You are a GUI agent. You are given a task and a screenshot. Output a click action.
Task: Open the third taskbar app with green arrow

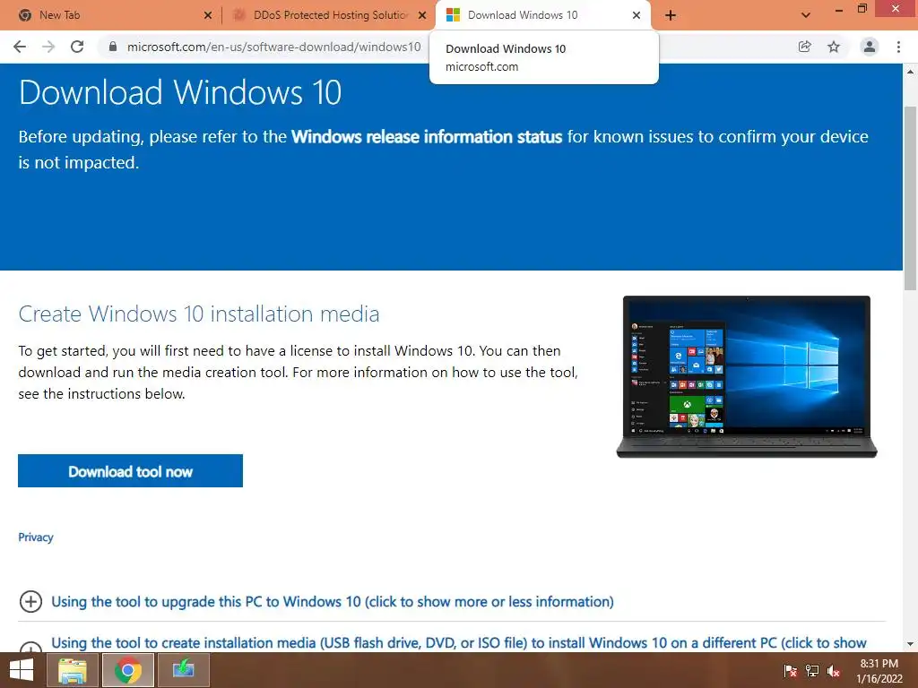click(x=183, y=670)
